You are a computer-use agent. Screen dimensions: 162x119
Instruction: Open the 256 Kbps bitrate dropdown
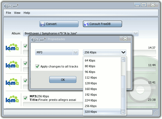(105, 52)
